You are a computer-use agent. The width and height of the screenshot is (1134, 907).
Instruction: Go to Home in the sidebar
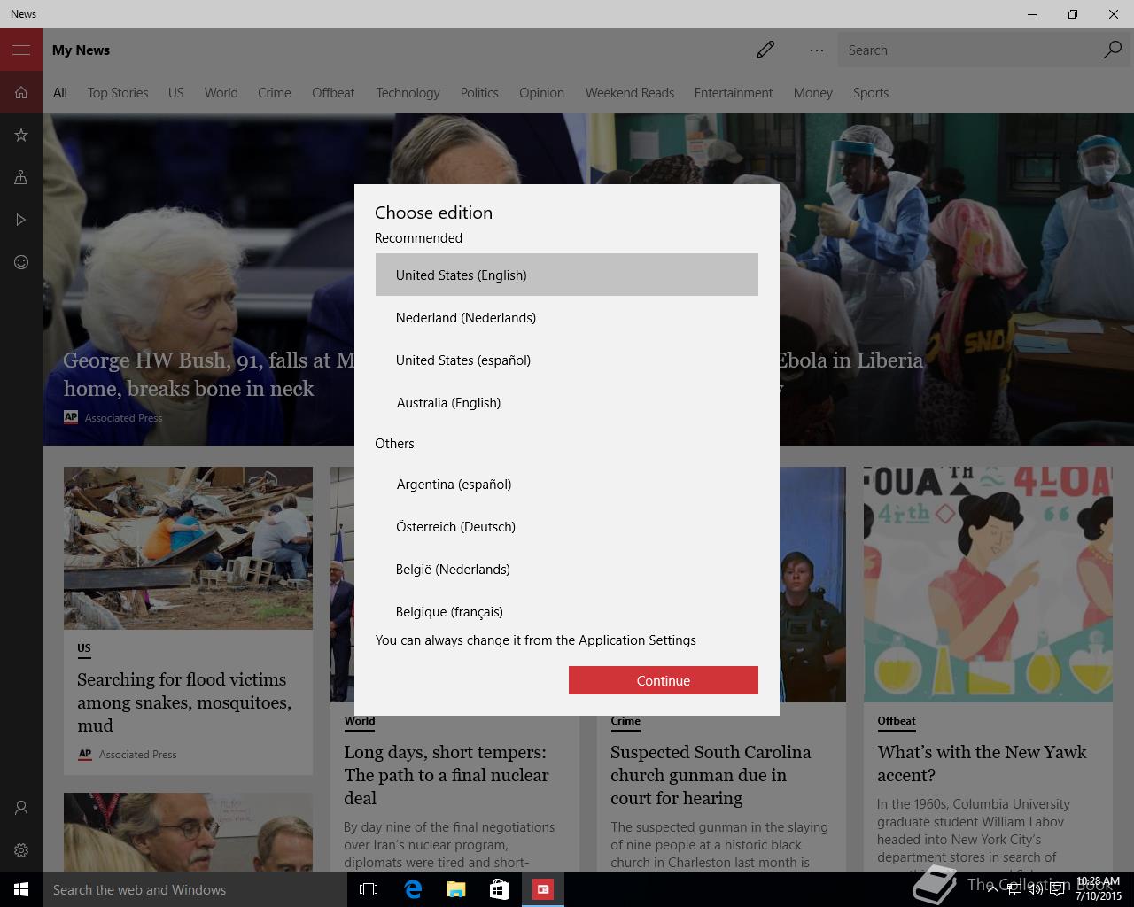pyautogui.click(x=21, y=92)
